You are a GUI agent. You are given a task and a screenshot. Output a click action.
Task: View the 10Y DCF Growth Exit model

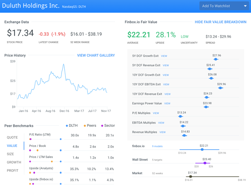(x=166, y=75)
